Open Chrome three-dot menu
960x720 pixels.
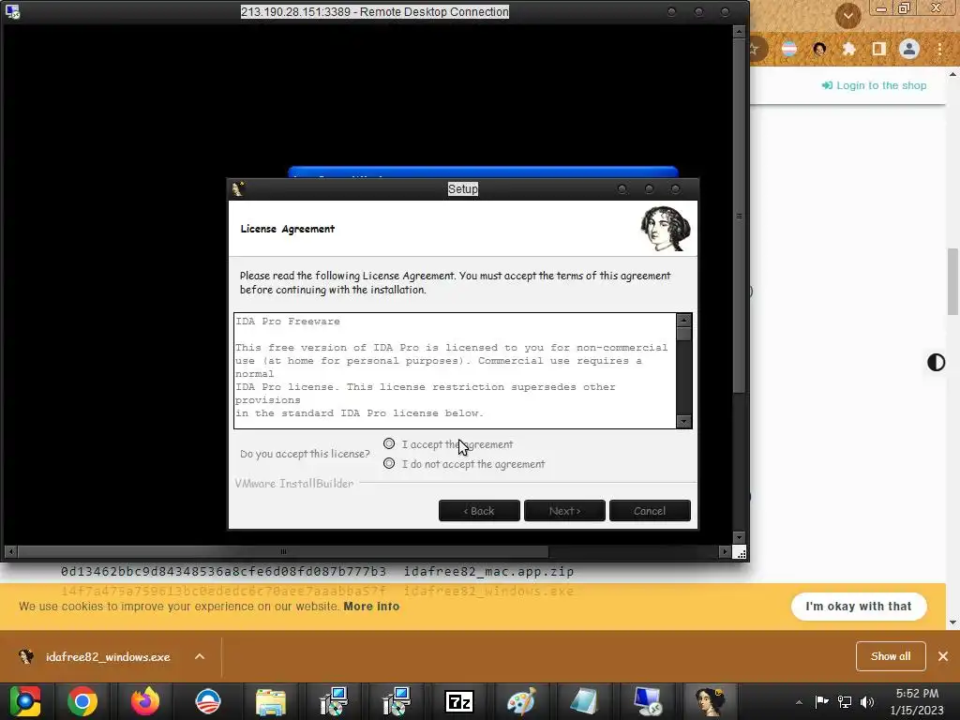[x=939, y=49]
